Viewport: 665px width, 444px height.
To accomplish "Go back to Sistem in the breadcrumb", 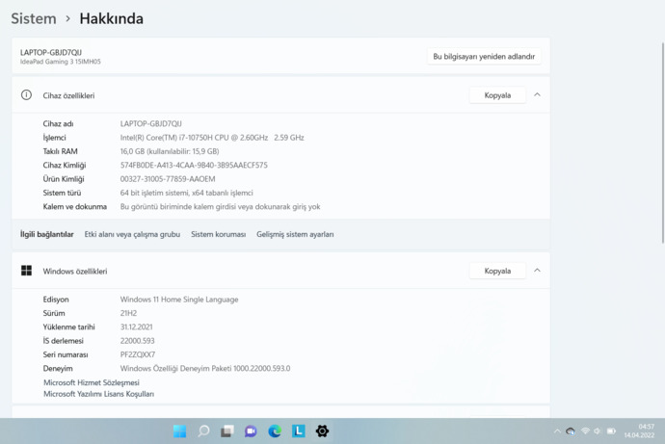I will [x=34, y=18].
